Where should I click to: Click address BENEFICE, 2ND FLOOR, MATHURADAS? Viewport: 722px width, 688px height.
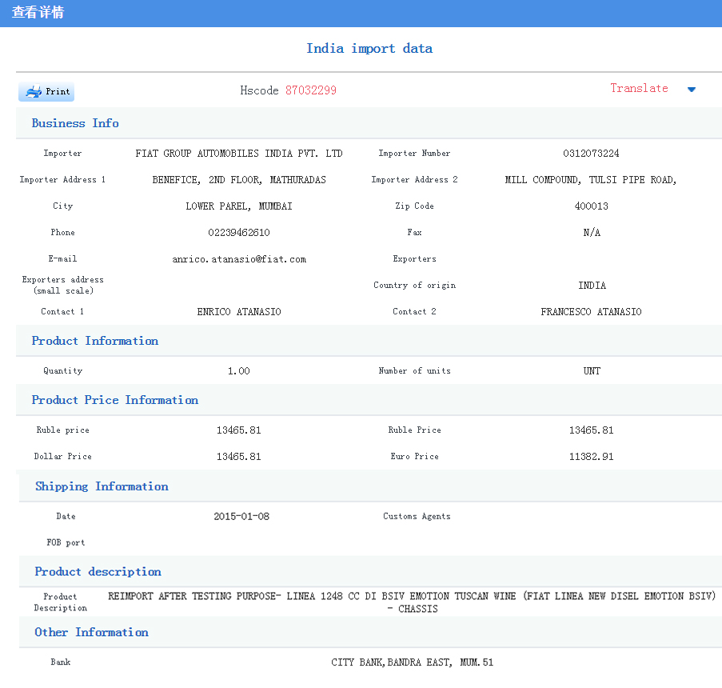pos(239,180)
